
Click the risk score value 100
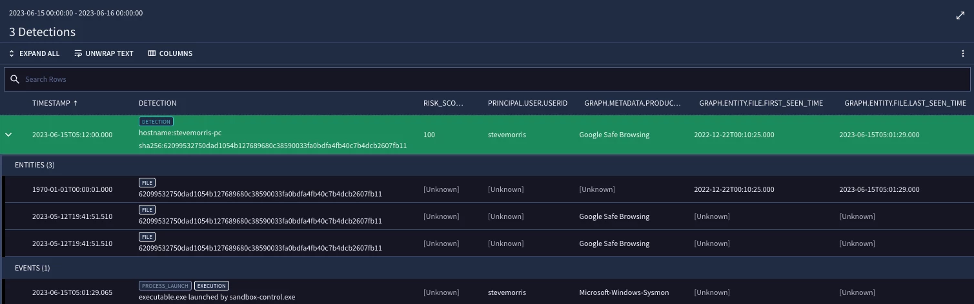click(x=429, y=135)
